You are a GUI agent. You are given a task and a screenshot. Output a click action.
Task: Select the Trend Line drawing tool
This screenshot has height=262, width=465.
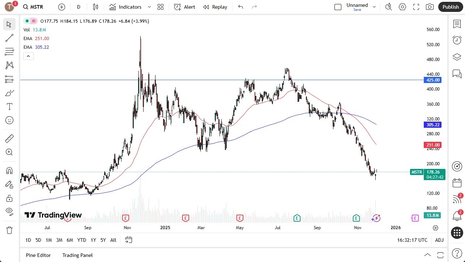tap(9, 38)
